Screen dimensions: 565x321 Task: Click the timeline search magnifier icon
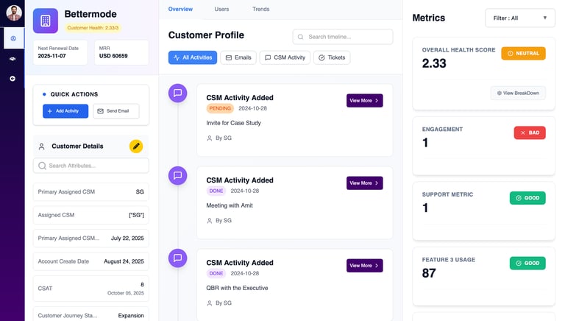coord(300,37)
